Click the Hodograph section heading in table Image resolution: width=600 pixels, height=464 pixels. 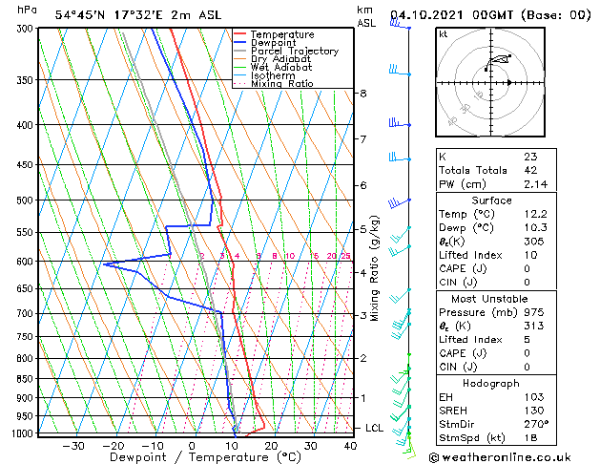click(490, 383)
